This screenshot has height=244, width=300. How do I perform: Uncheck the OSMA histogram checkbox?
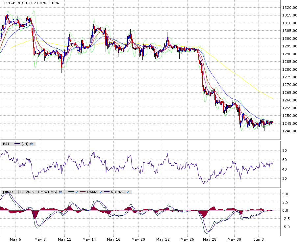pyautogui.click(x=100, y=192)
